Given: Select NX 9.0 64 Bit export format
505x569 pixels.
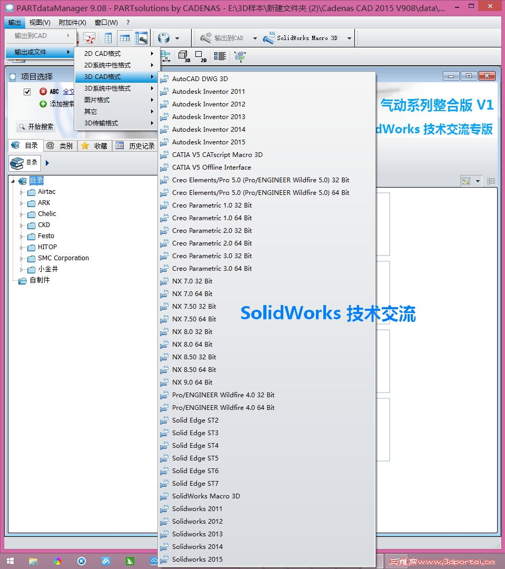Looking at the screenshot, I should click(x=266, y=382).
